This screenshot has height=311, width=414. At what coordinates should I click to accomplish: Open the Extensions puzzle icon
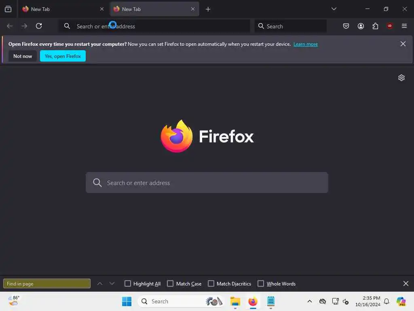375,26
